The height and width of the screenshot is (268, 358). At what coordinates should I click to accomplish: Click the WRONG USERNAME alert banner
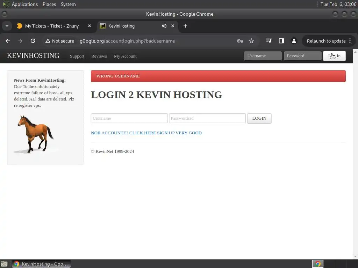(218, 76)
